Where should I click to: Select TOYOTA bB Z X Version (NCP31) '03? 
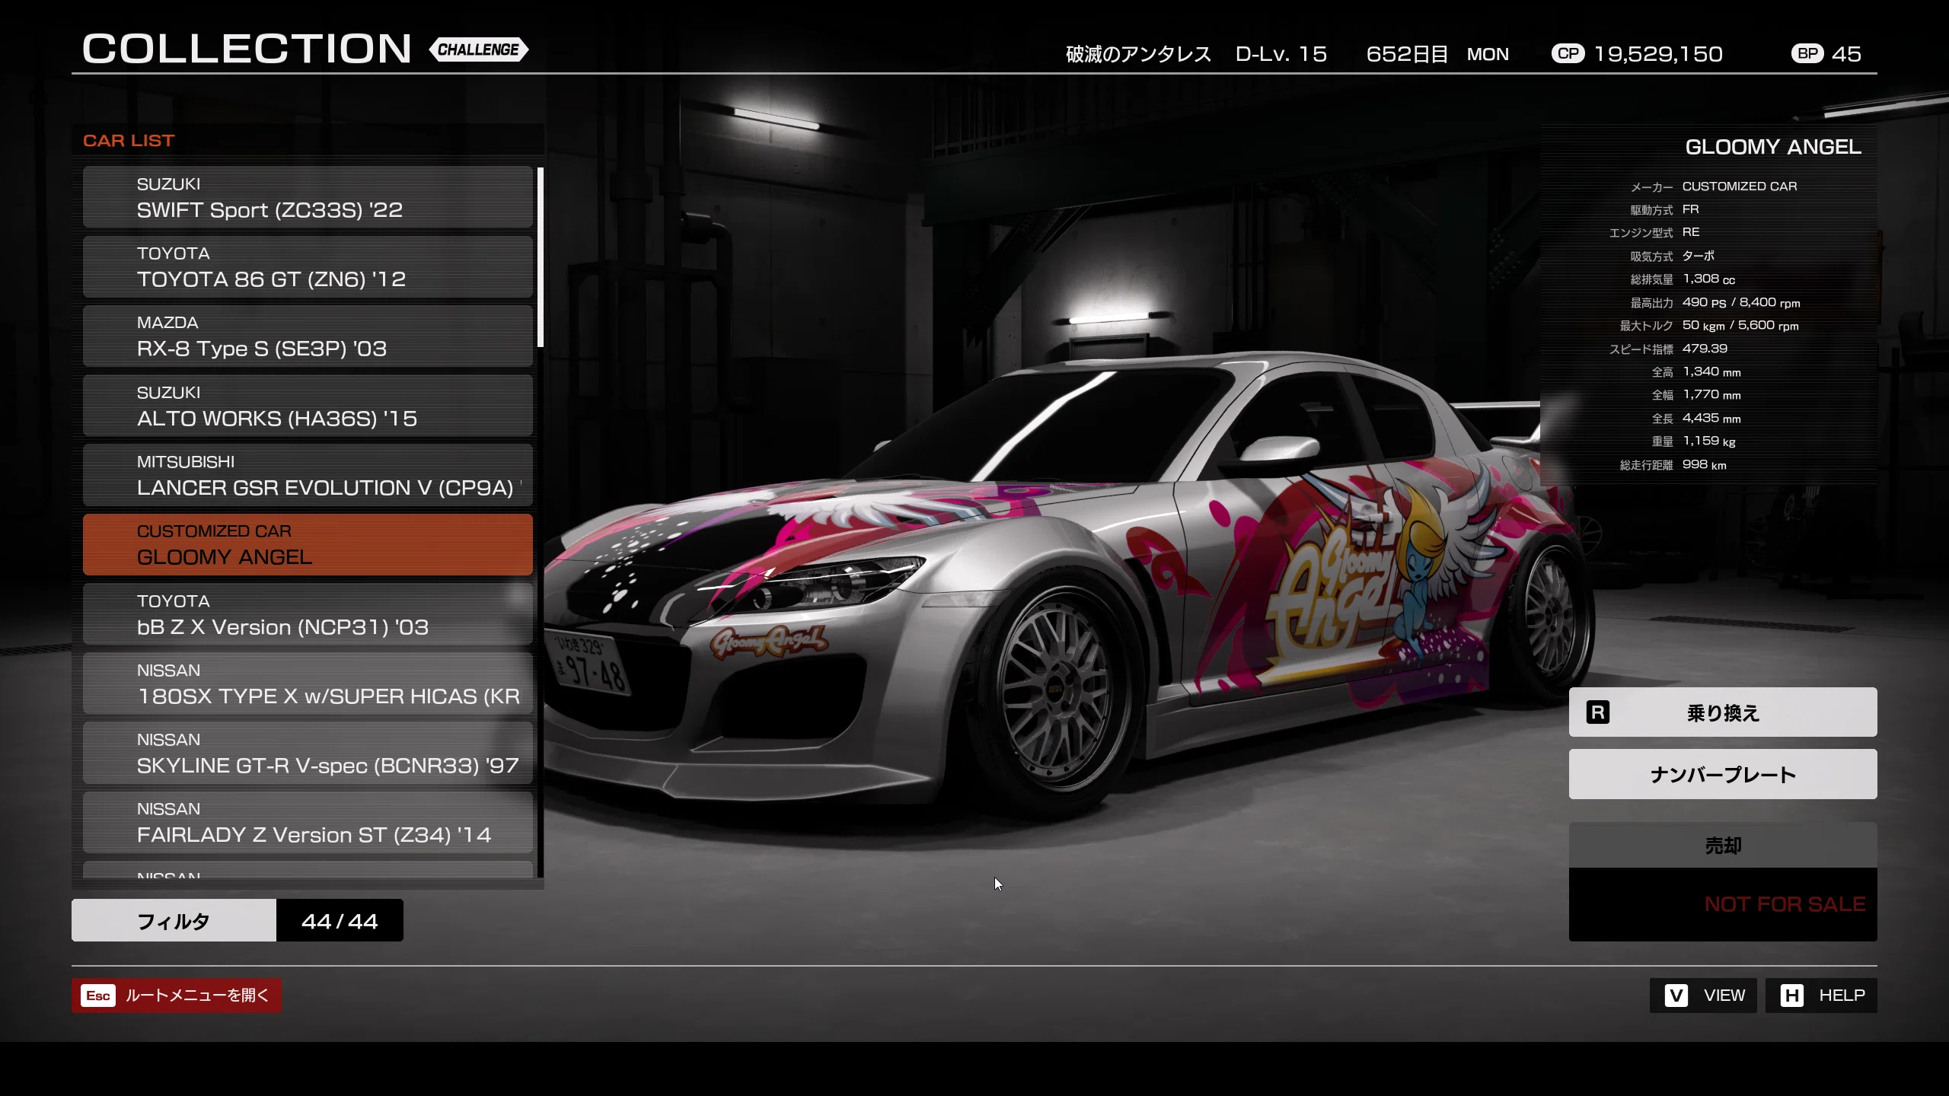pyautogui.click(x=308, y=614)
